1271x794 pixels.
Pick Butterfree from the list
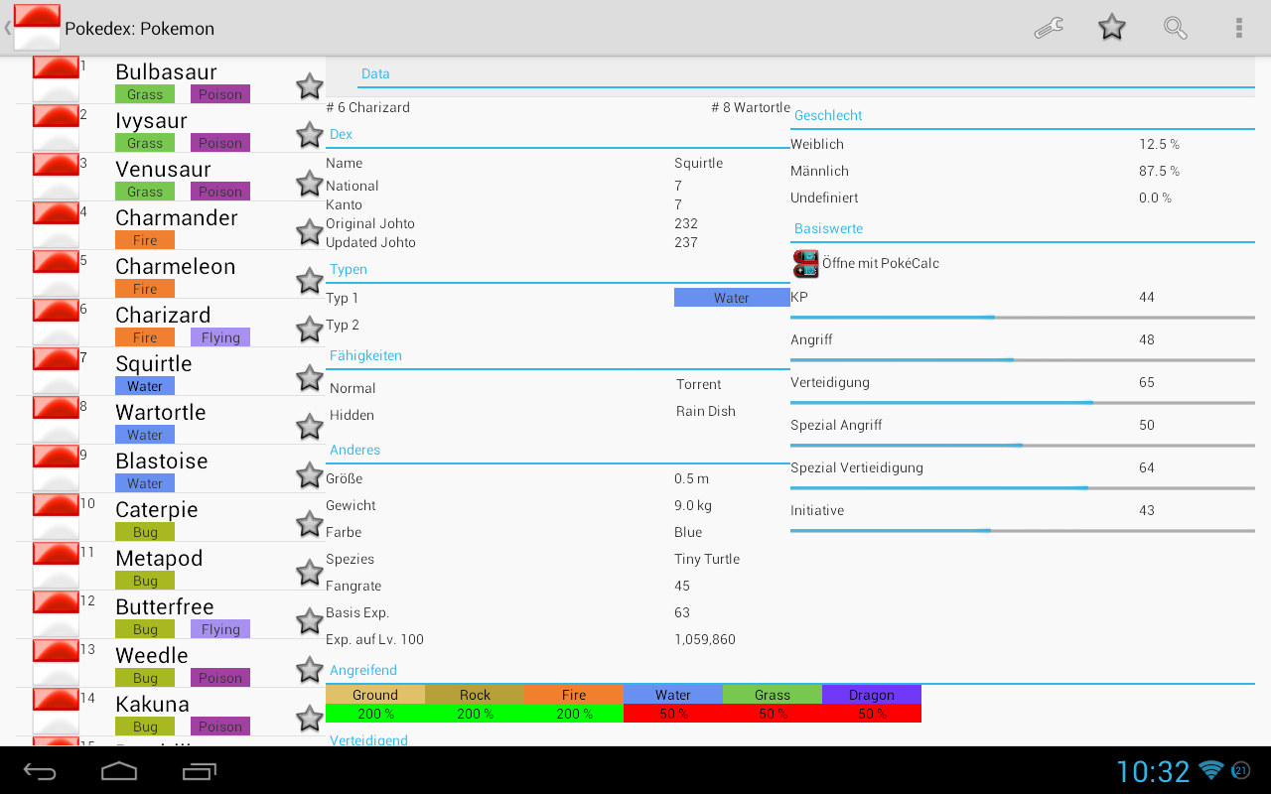click(x=165, y=606)
